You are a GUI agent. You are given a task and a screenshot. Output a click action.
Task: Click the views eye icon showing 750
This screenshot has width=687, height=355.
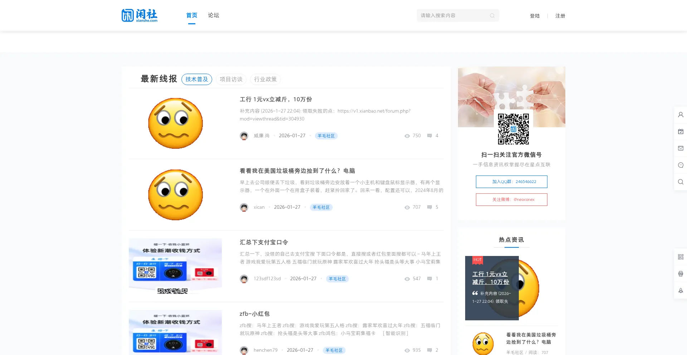(407, 136)
